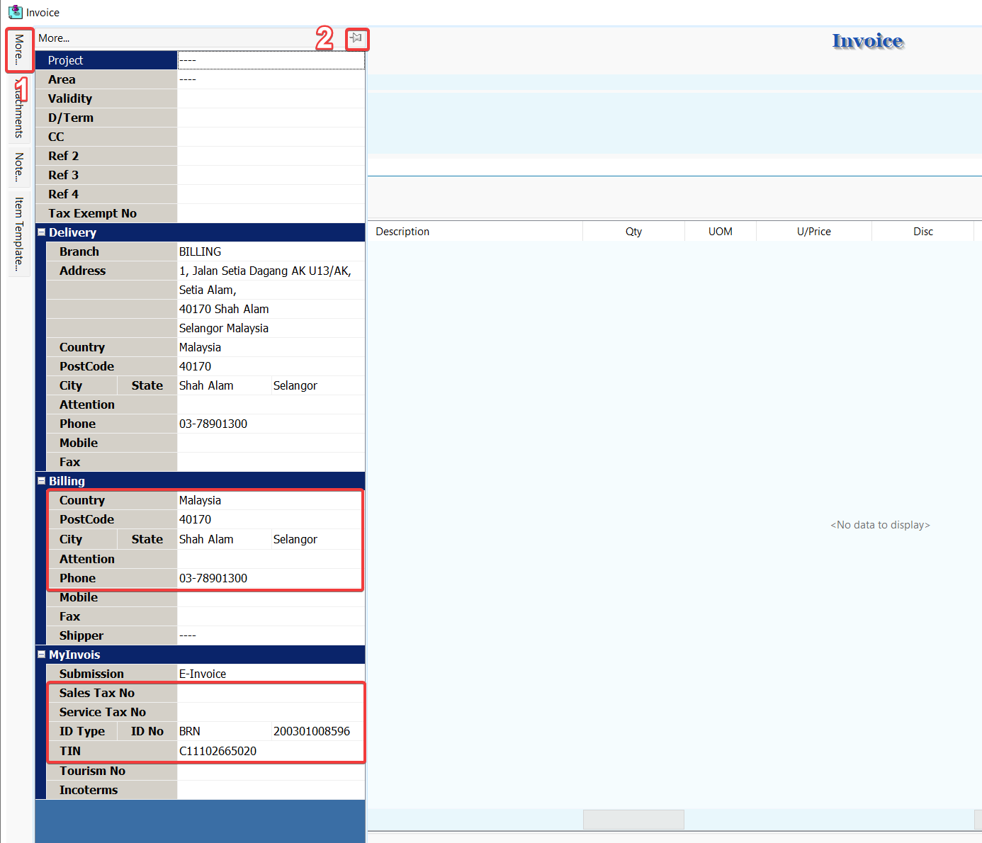Click the Tax Exempt No field
This screenshot has width=982, height=843.
point(271,213)
